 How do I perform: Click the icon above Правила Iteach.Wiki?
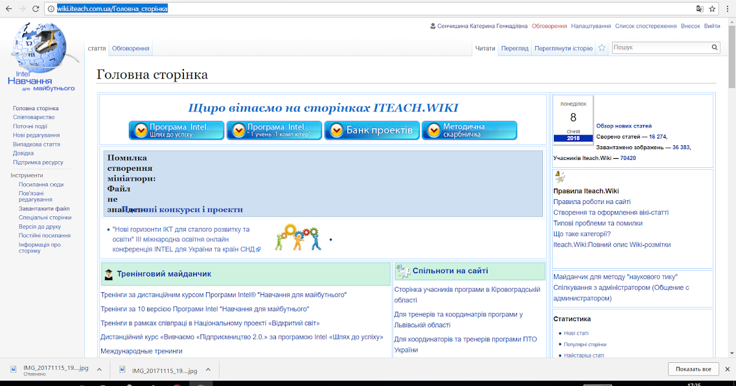[559, 178]
